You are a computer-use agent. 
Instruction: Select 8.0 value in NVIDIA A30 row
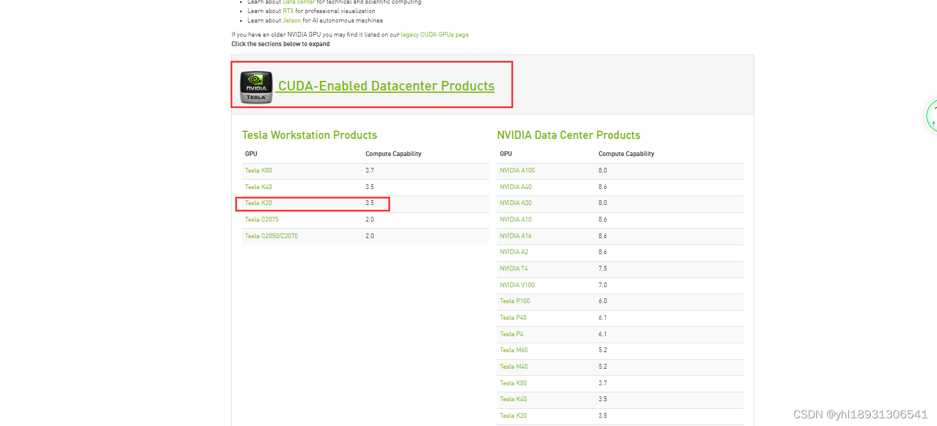point(602,203)
